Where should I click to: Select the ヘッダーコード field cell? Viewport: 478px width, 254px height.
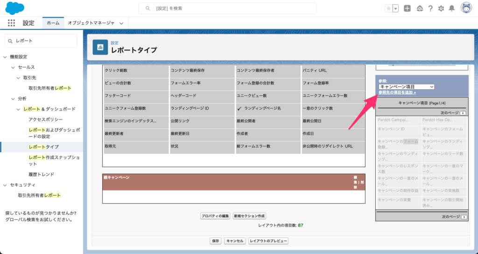point(202,96)
